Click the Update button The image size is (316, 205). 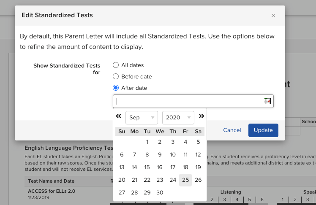point(263,130)
